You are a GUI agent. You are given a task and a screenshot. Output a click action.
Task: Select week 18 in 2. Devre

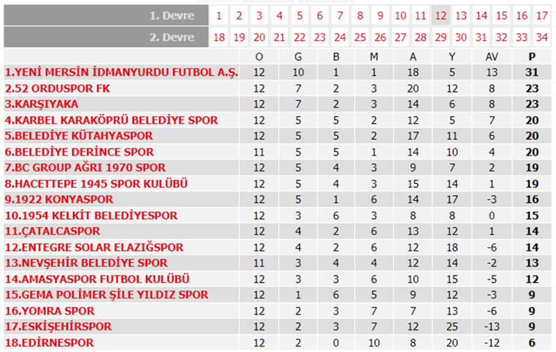pos(218,37)
